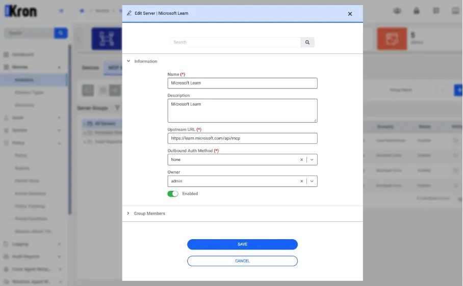Collapse the Information section
463x286 pixels.
(128, 61)
